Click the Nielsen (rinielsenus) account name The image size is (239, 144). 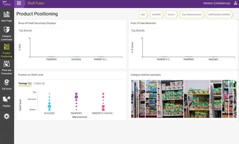[x=217, y=3]
